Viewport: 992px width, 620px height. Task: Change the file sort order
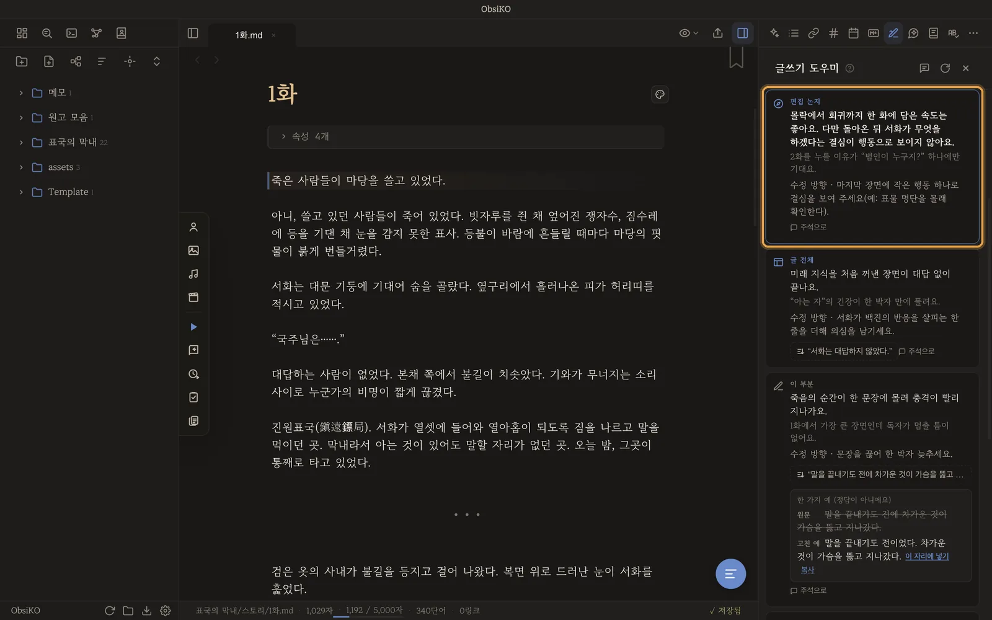click(x=102, y=61)
